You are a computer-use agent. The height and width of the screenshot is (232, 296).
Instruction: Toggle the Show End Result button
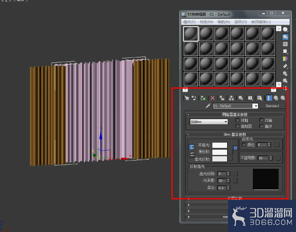(x=269, y=98)
